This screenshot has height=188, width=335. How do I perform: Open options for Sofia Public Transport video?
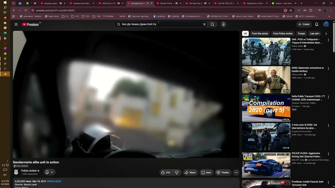tap(328, 97)
